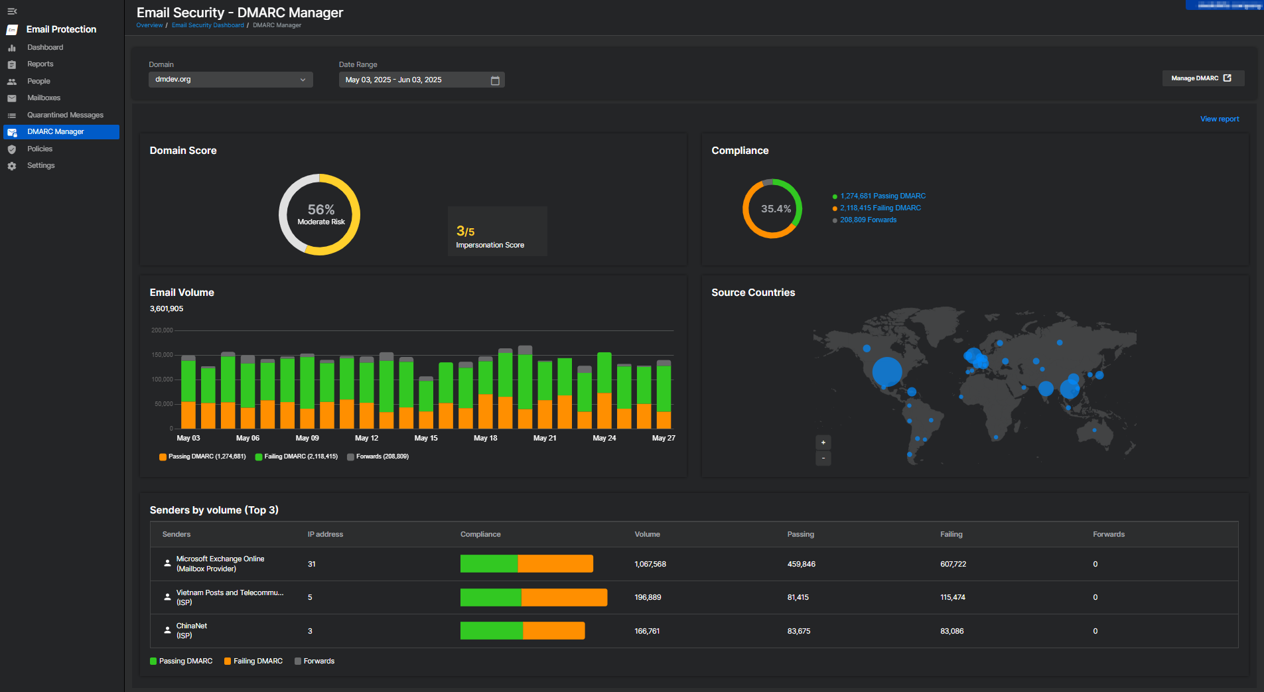Select DMARC Manager in the sidebar
The width and height of the screenshot is (1264, 692).
click(x=56, y=132)
